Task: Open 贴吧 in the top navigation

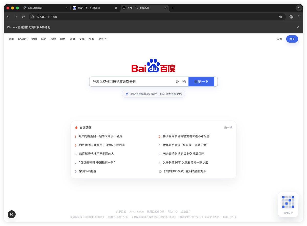Action: click(44, 39)
